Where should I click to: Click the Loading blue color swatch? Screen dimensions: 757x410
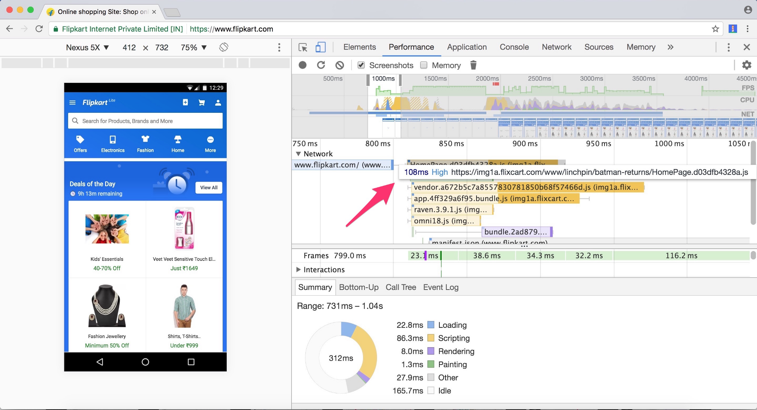pos(431,325)
